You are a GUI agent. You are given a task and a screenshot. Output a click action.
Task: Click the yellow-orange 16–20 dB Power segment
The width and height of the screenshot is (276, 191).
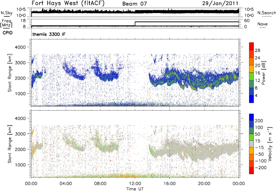click(x=252, y=69)
